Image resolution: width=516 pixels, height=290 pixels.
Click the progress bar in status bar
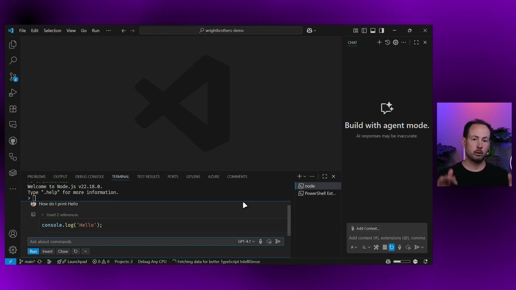tap(402, 262)
